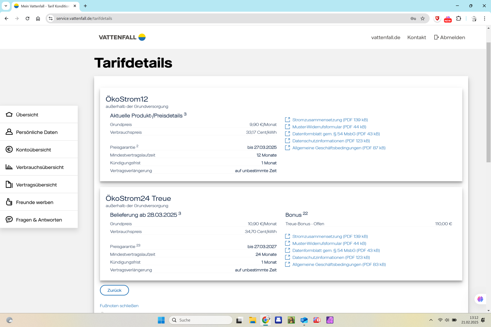Click the floating brain assistant icon
Screen dimensions: 491x327
click(x=480, y=299)
